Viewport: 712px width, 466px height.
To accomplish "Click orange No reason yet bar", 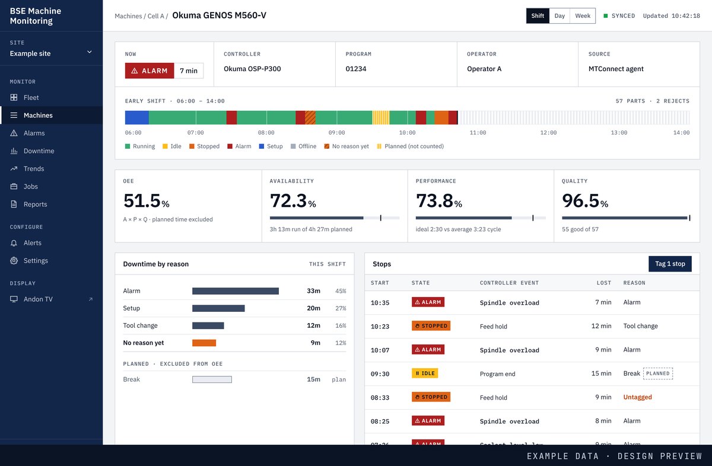I will coord(204,343).
